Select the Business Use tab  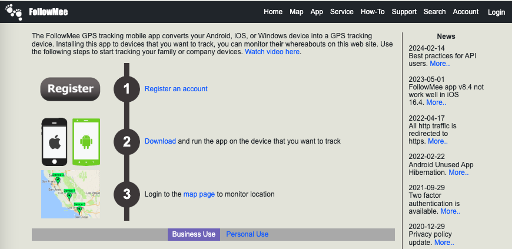tap(194, 234)
